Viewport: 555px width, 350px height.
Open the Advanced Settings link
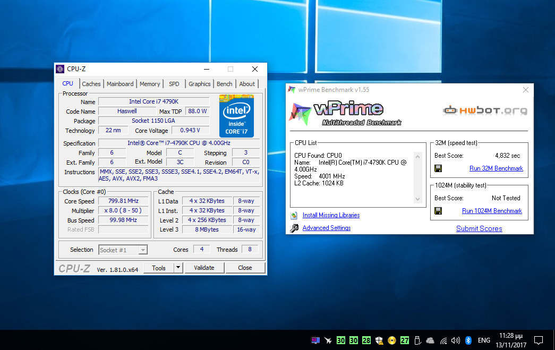tap(327, 228)
